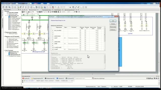Click the red calendar icon in main toolbar
Image resolution: width=161 pixels, height=90 pixels.
coord(53,7)
